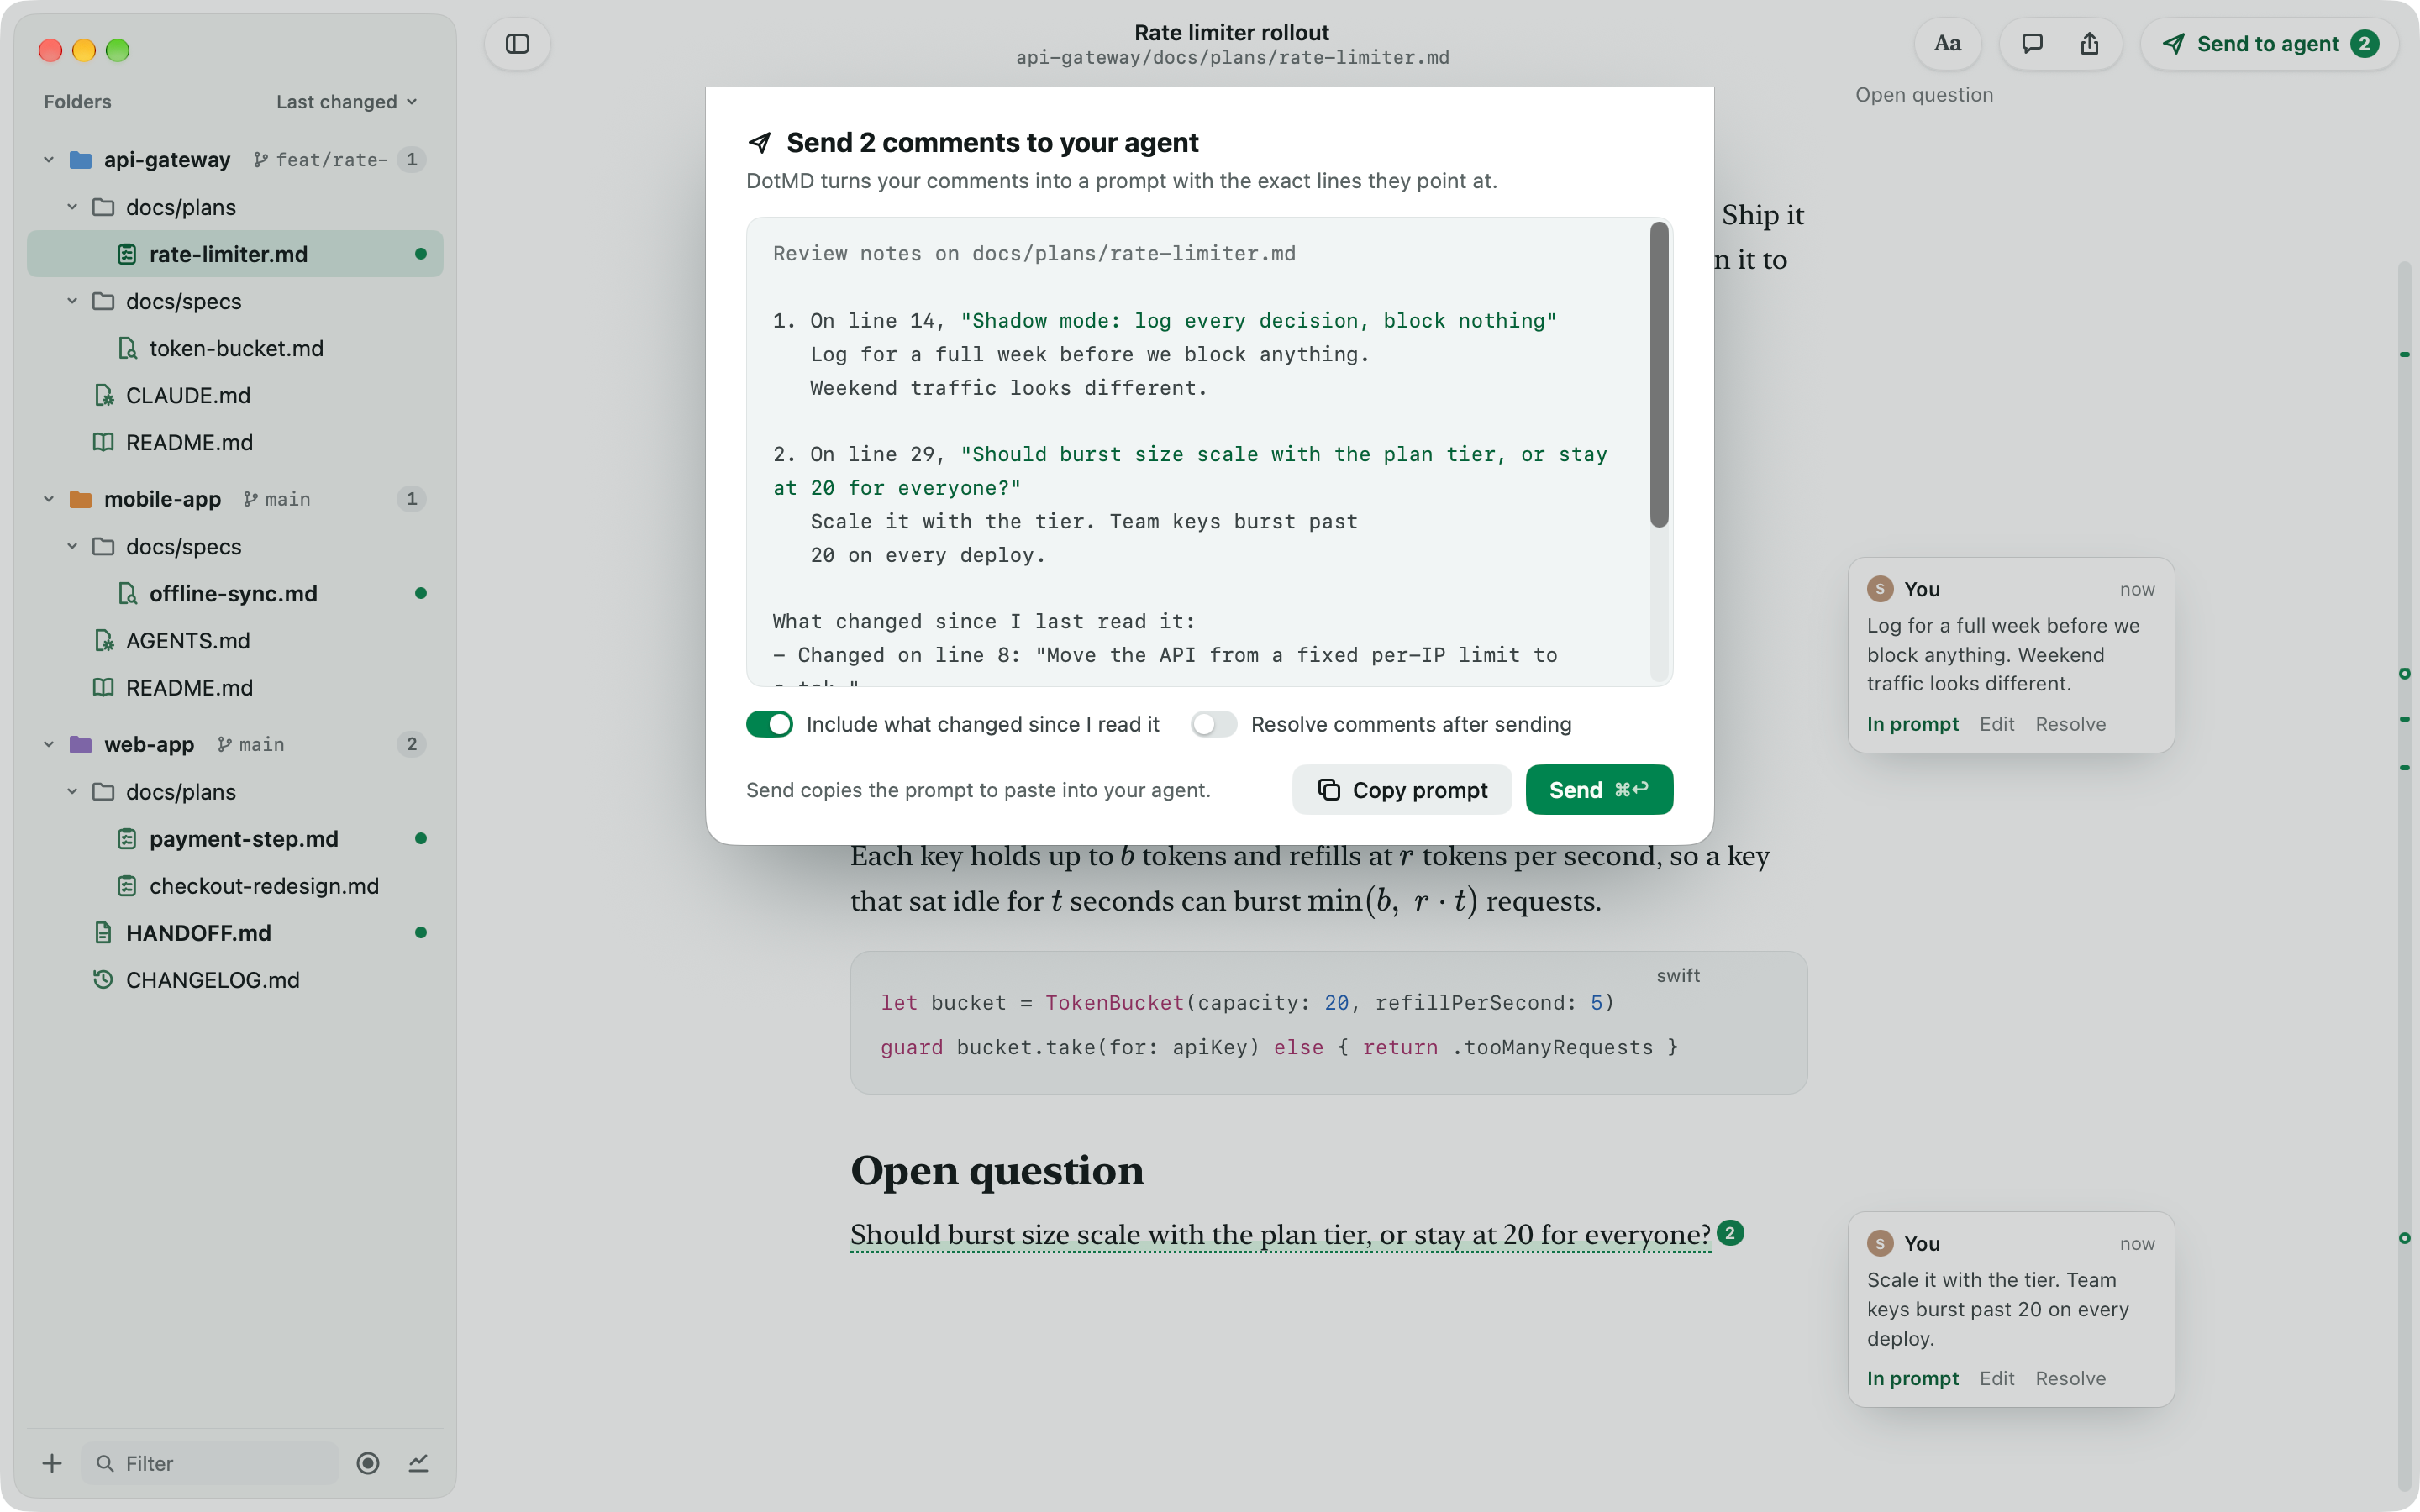The height and width of the screenshot is (1512, 2420).
Task: Click the purple web-app folder icon
Action: (x=81, y=744)
